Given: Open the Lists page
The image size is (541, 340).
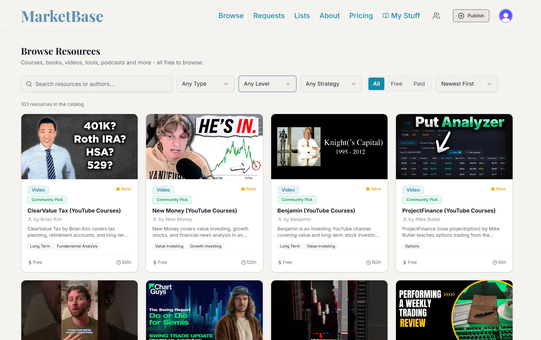Looking at the screenshot, I should tap(302, 16).
